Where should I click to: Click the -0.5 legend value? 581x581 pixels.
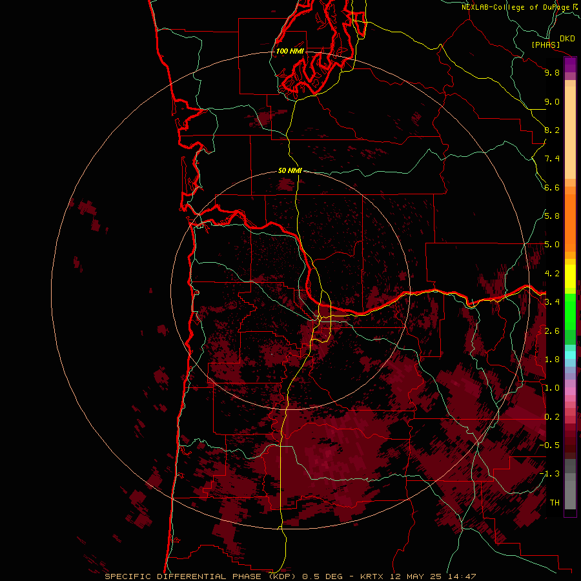coord(549,445)
